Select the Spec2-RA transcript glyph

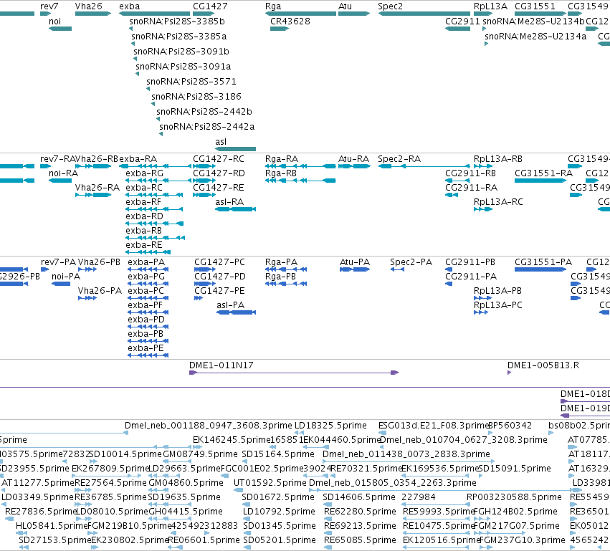(x=424, y=166)
